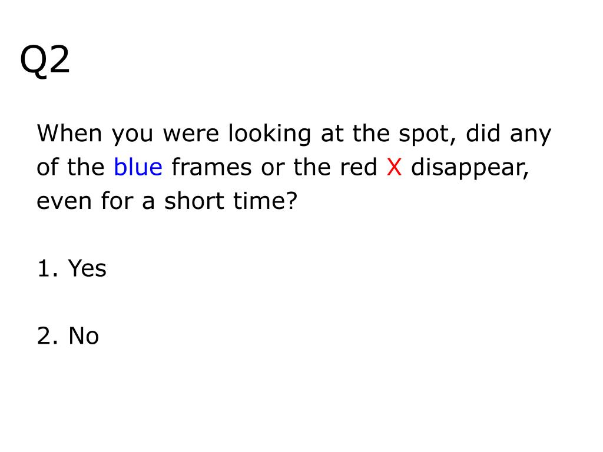Select answer option '1. Yes'
The image size is (603, 452).
coord(72,268)
